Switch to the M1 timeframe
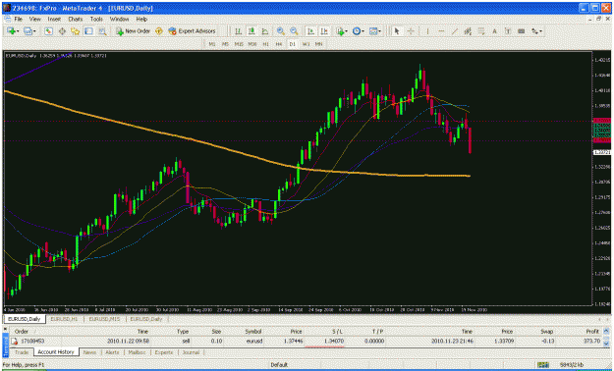 pyautogui.click(x=212, y=44)
